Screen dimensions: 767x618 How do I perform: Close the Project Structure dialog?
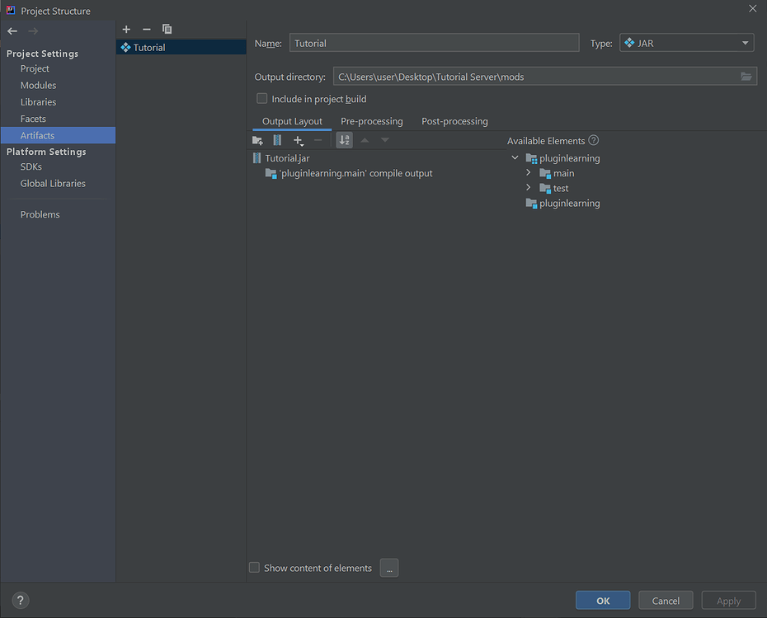click(752, 9)
